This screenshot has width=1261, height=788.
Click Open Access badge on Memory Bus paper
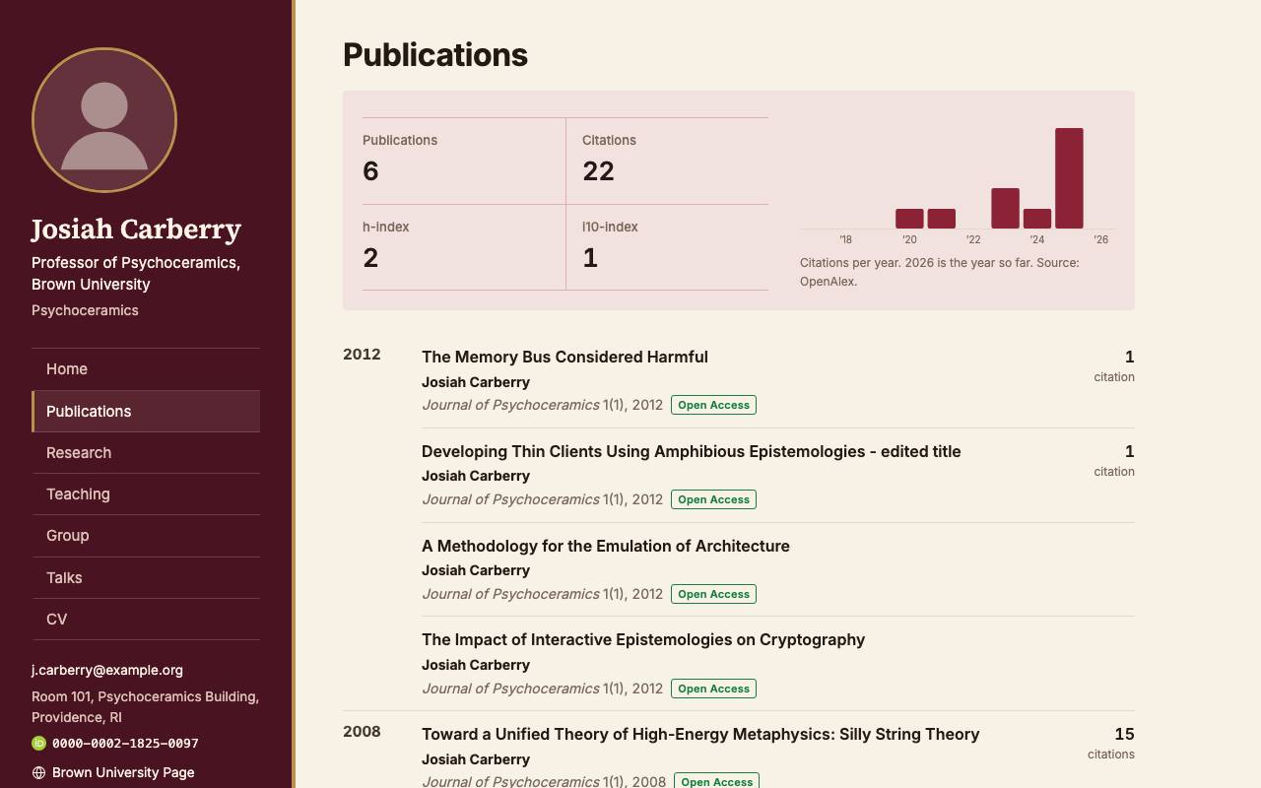[713, 405]
